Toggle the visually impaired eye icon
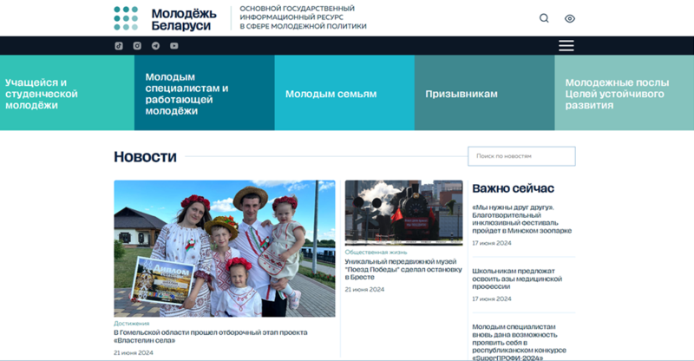Image resolution: width=694 pixels, height=361 pixels. click(570, 18)
